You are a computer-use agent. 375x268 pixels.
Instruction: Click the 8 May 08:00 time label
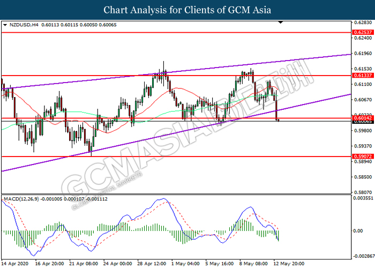(x=254, y=264)
